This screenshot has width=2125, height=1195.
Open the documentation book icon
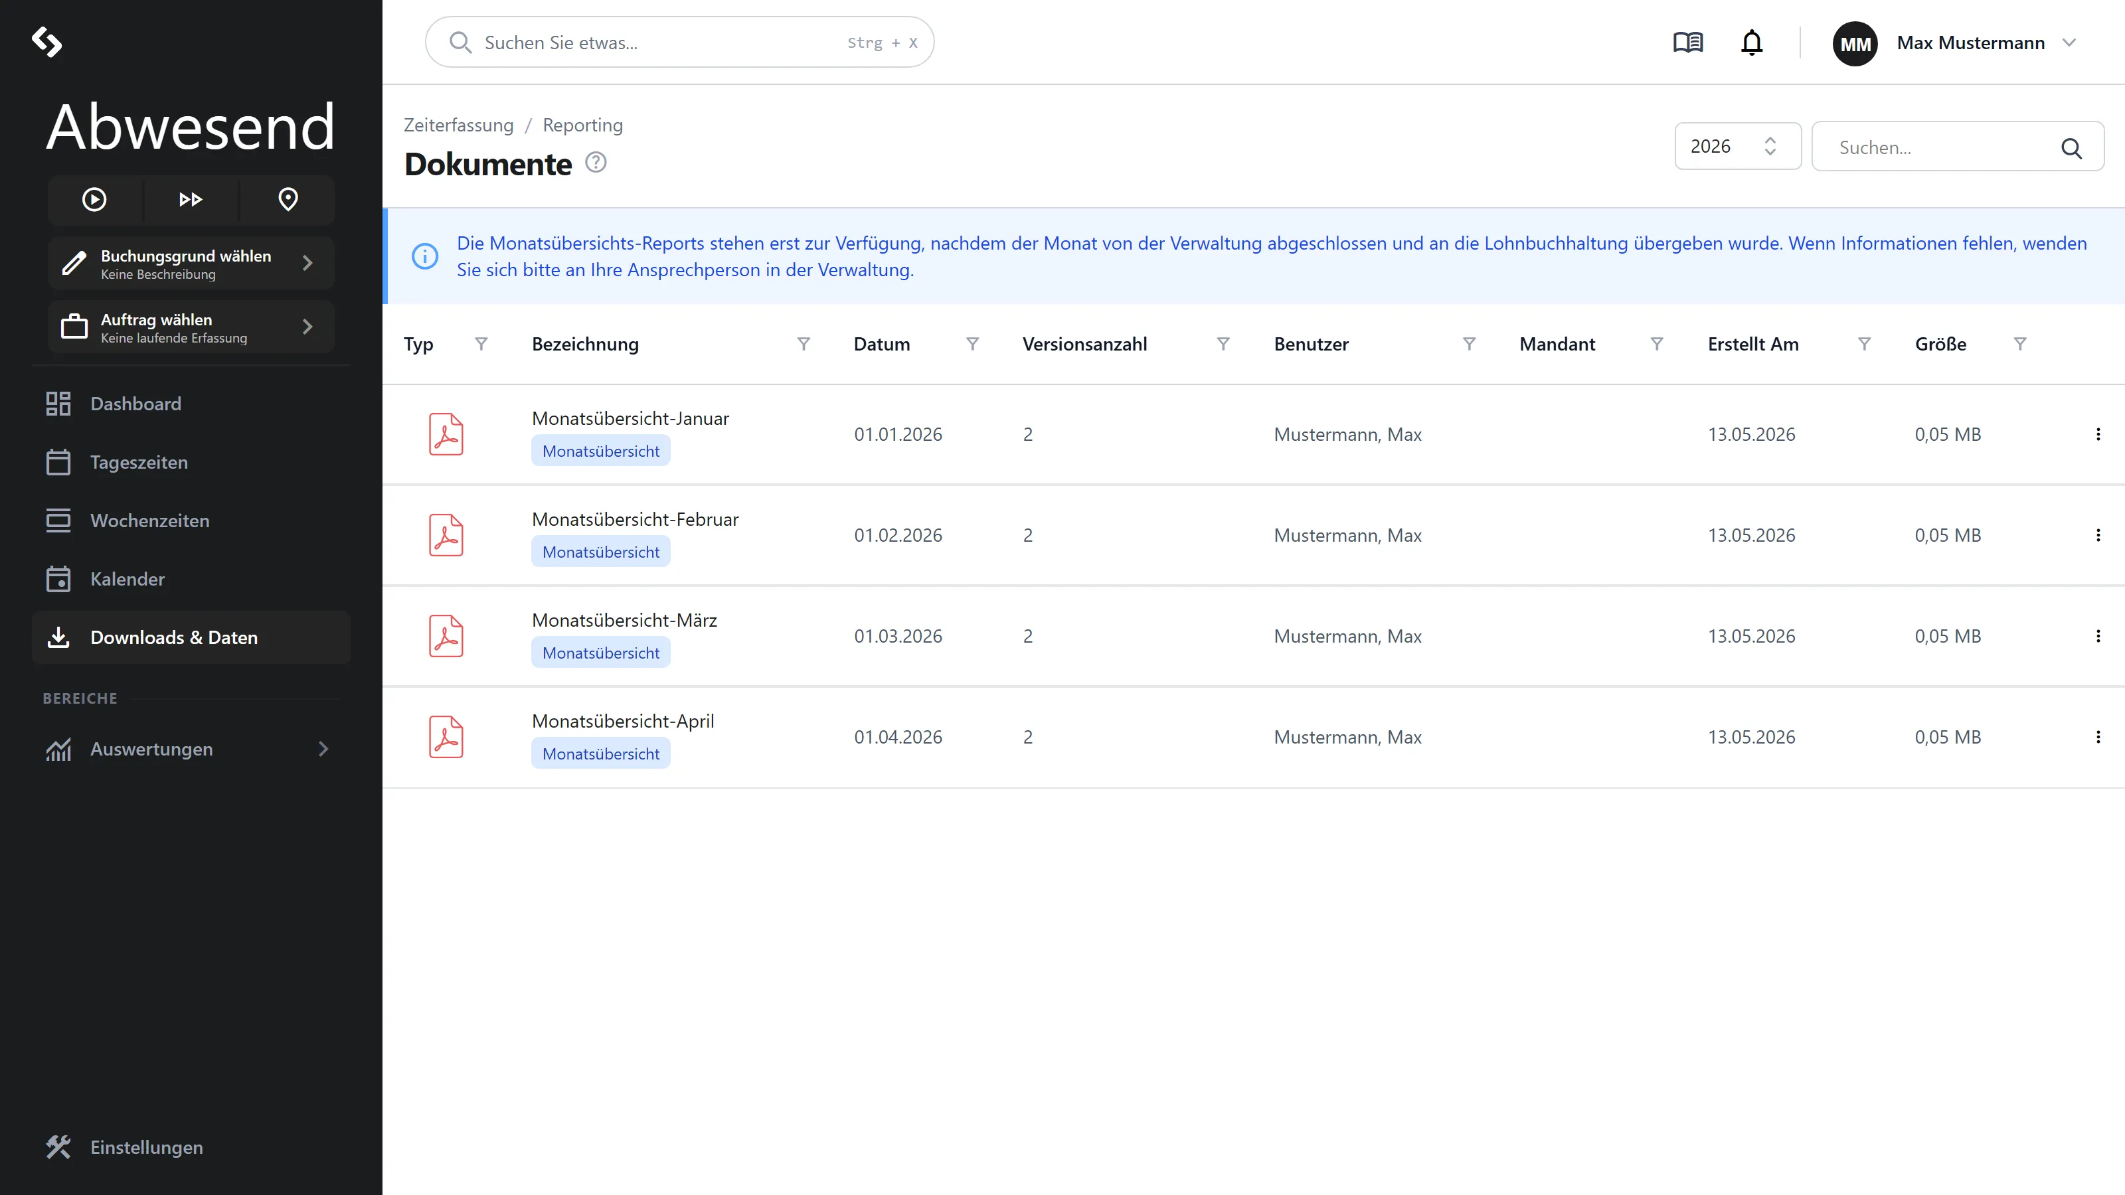tap(1688, 42)
